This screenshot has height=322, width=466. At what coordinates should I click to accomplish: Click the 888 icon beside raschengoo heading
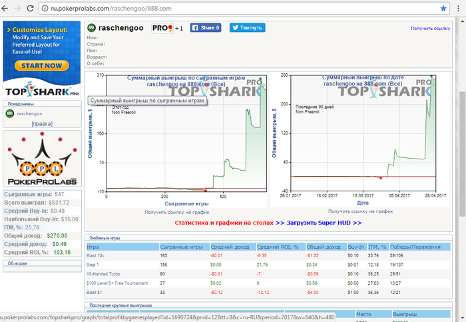[91, 28]
